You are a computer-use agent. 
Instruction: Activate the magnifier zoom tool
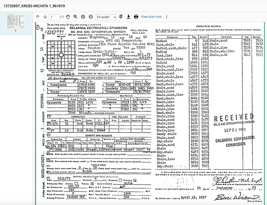coord(75,17)
